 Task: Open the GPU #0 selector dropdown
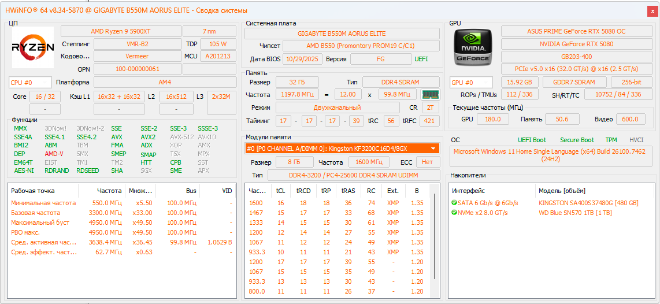471,83
